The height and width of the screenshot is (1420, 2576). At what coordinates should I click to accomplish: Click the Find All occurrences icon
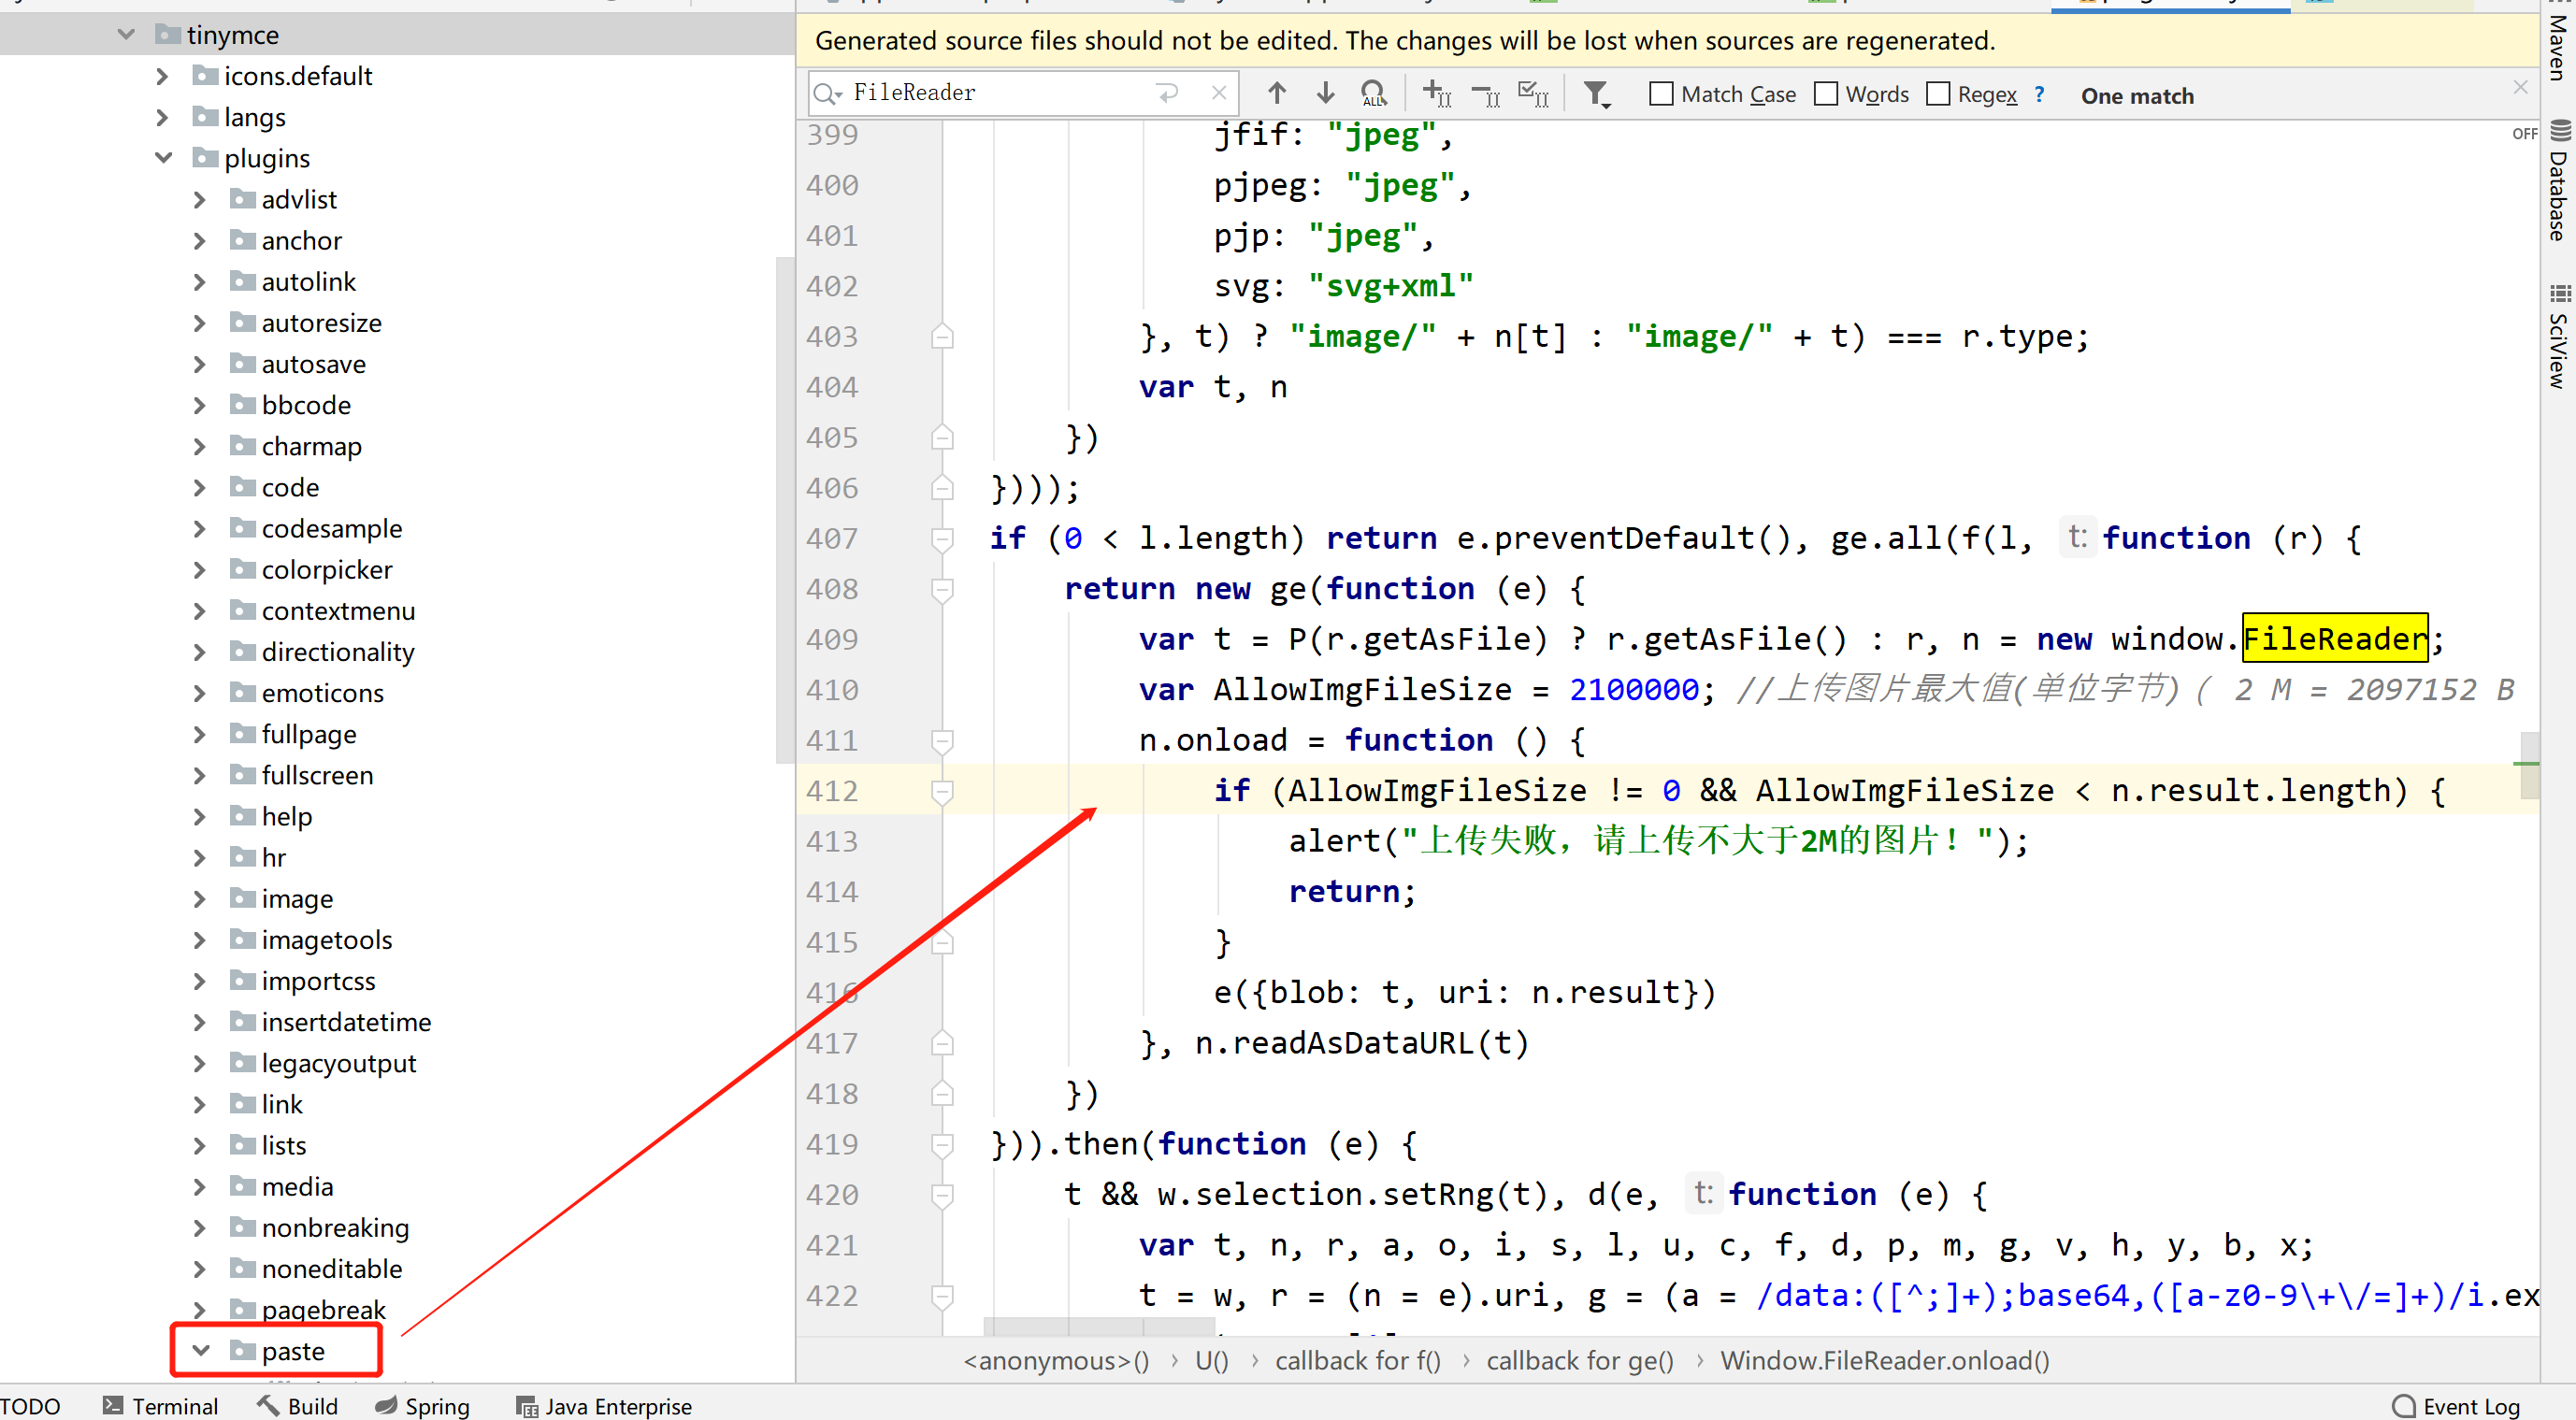(1374, 94)
